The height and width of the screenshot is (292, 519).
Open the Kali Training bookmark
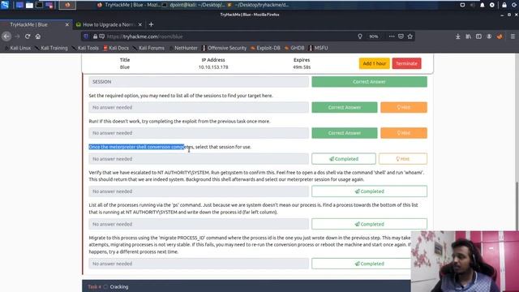[52, 48]
